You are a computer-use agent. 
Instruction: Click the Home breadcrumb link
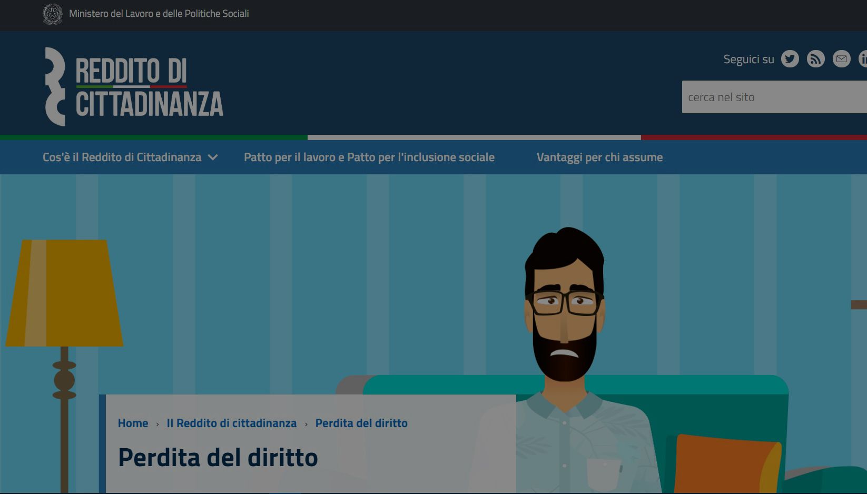click(133, 423)
